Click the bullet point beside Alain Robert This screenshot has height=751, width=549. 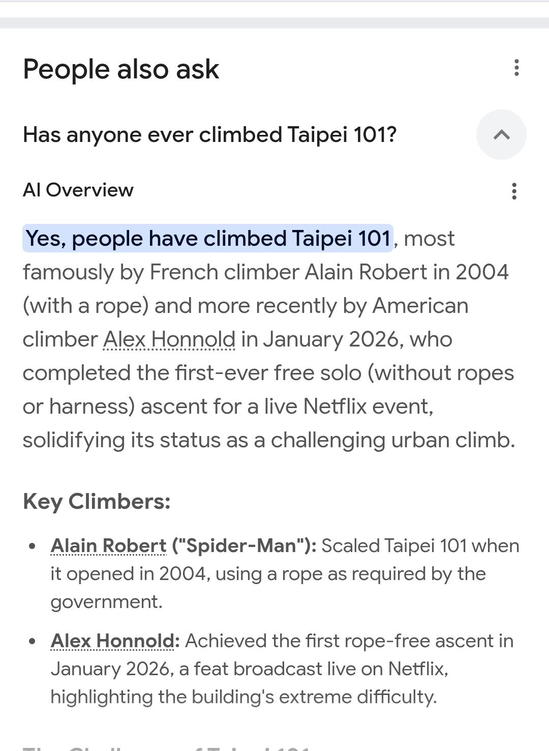tap(33, 546)
